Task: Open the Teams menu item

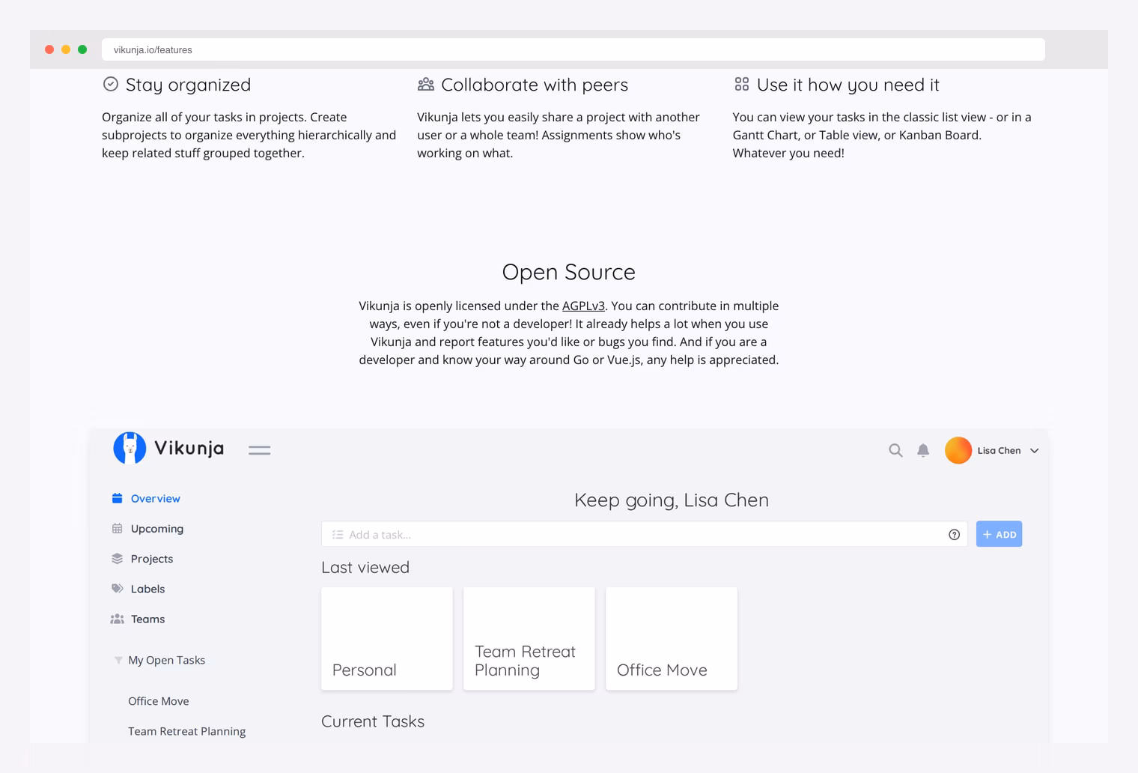Action: point(148,619)
